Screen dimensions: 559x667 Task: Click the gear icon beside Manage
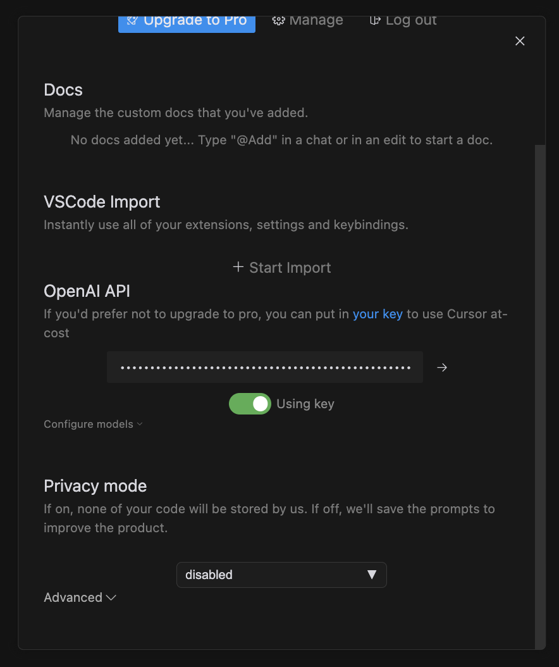(278, 20)
